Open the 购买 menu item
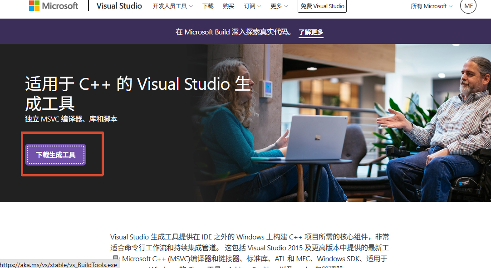491x268 pixels. pos(229,6)
